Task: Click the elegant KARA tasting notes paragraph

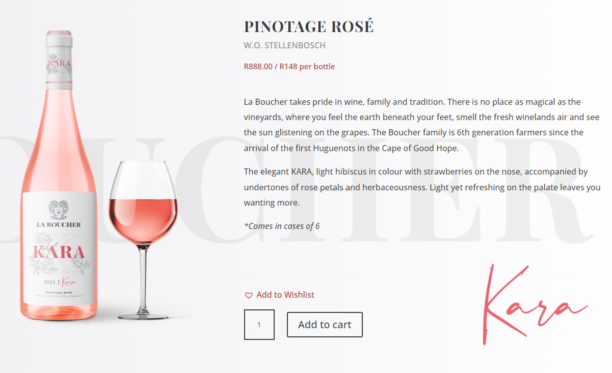Action: click(422, 187)
